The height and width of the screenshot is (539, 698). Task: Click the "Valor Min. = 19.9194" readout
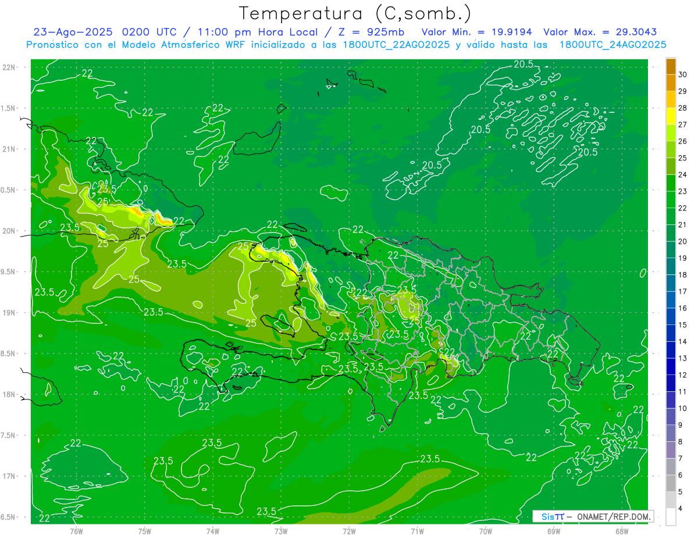click(x=476, y=32)
